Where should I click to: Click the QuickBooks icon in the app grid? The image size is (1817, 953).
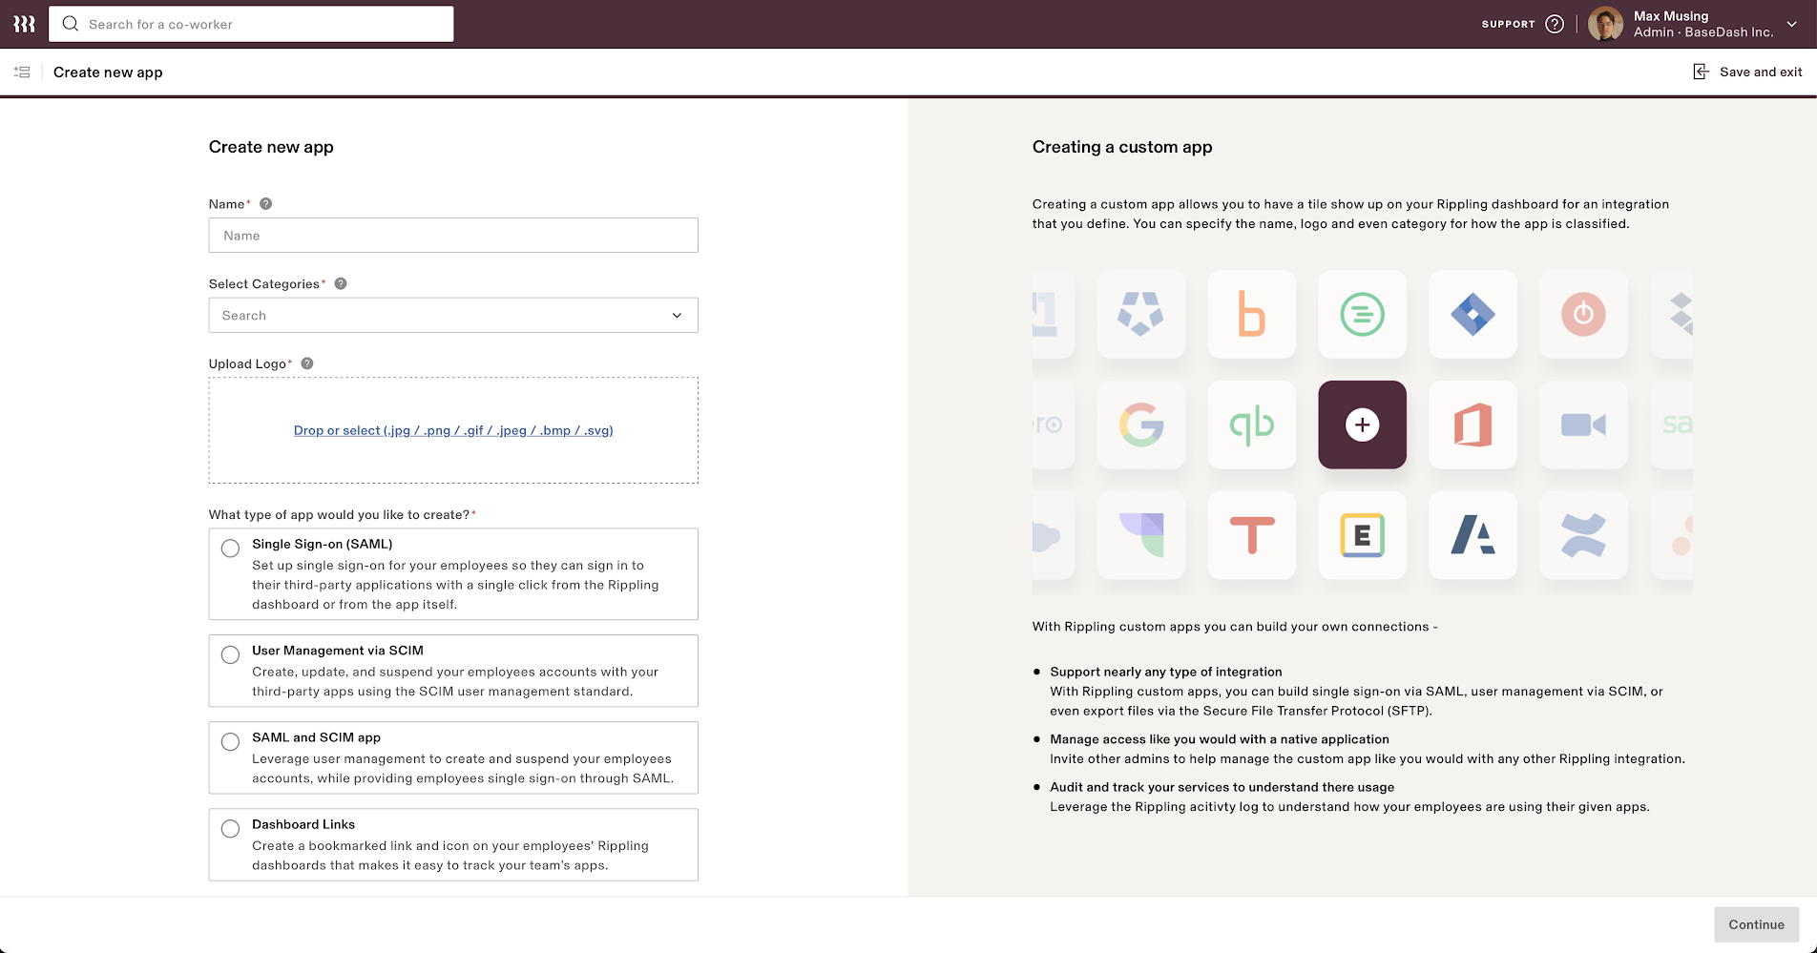(1251, 425)
